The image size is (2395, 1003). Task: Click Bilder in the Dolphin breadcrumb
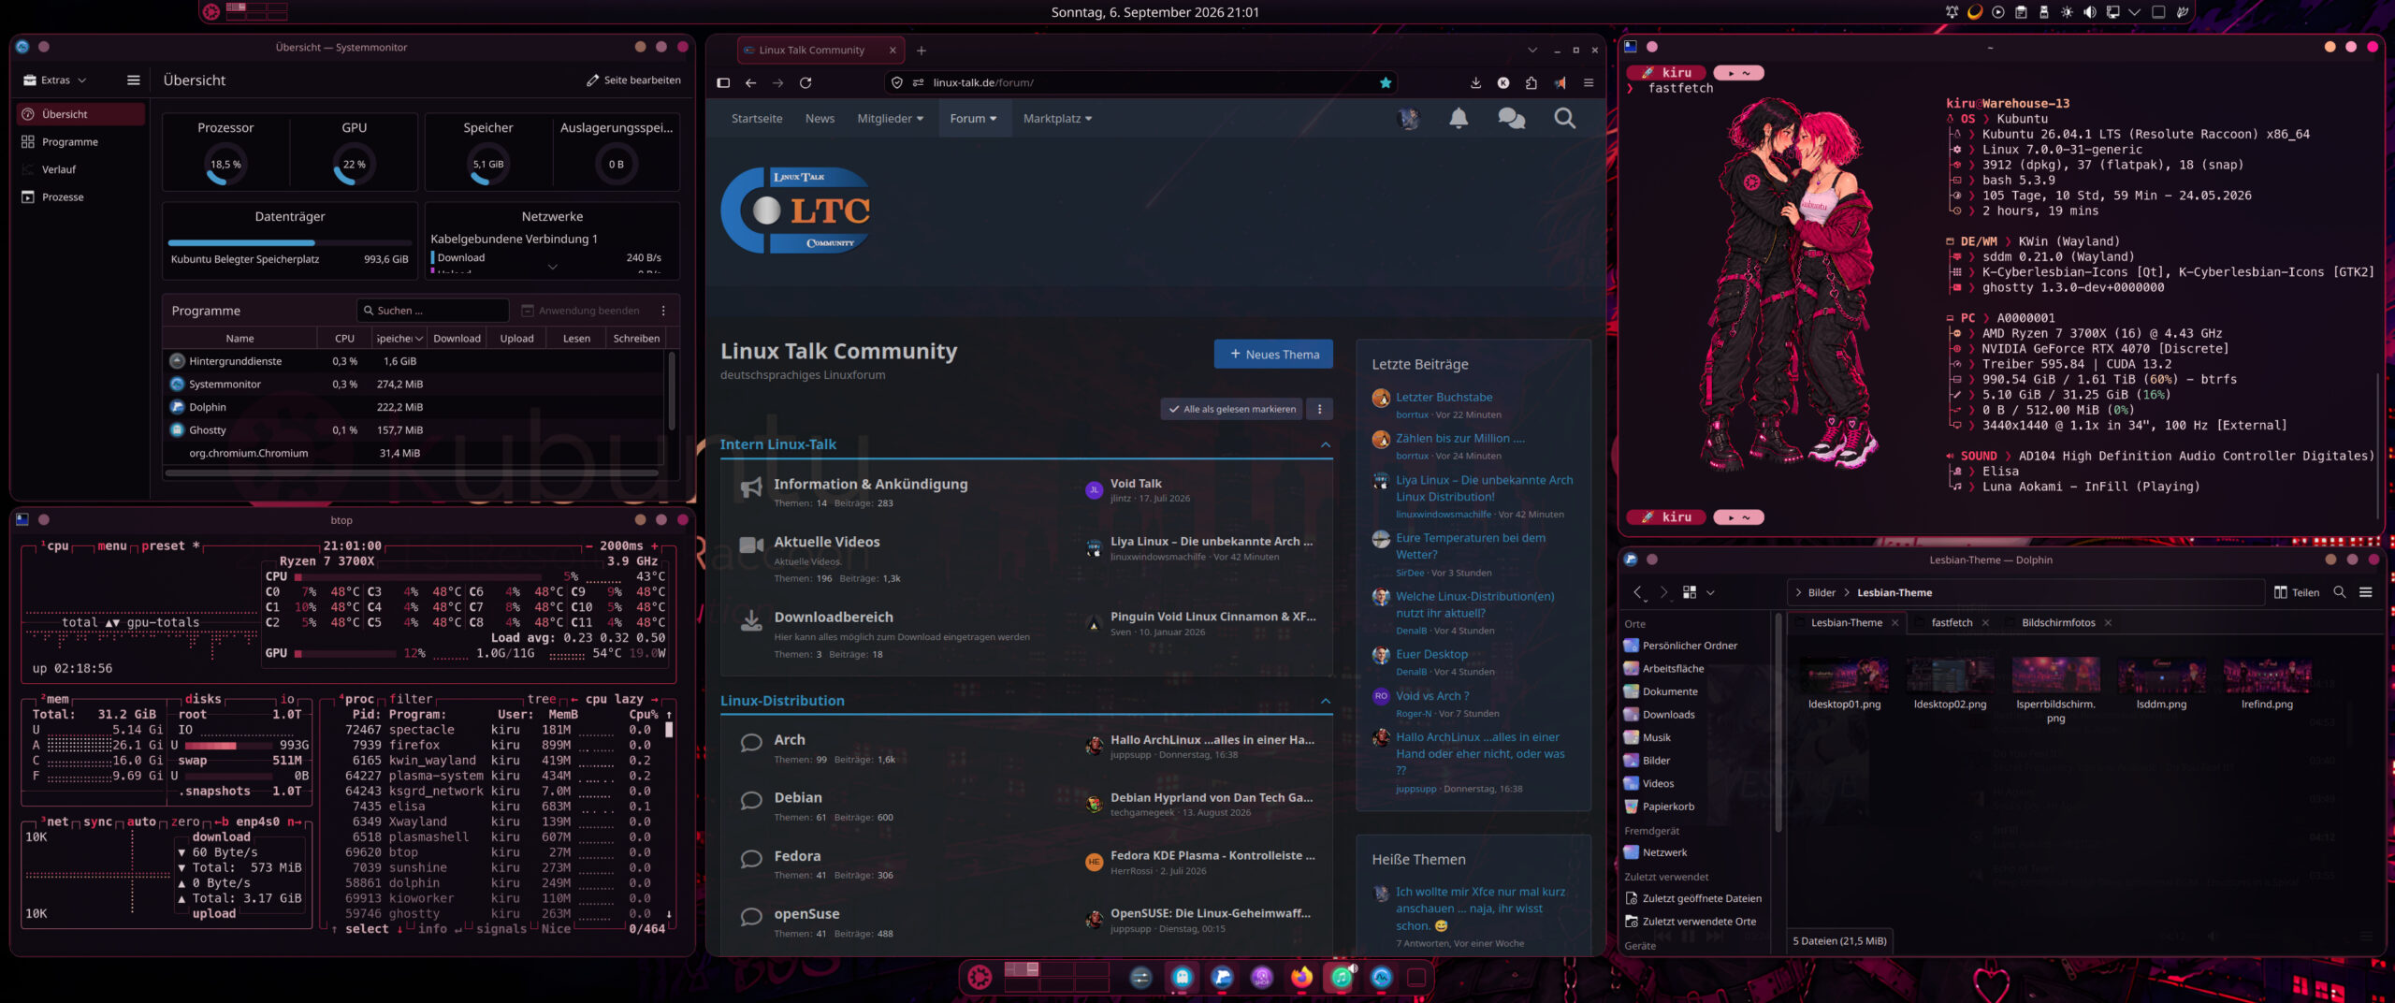pyautogui.click(x=1821, y=593)
